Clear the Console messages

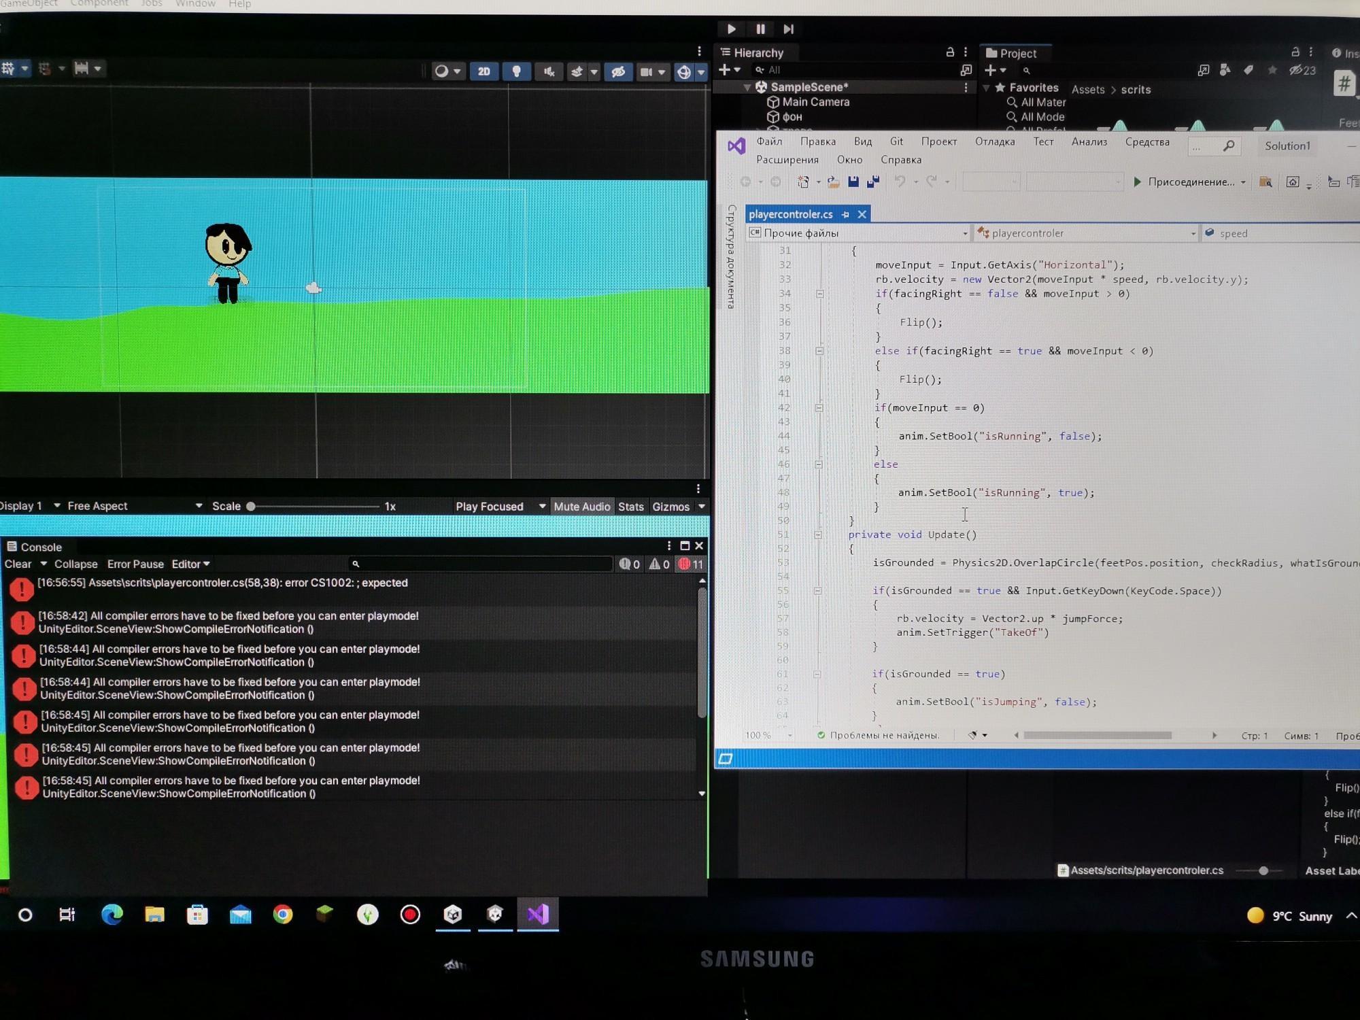click(x=18, y=564)
